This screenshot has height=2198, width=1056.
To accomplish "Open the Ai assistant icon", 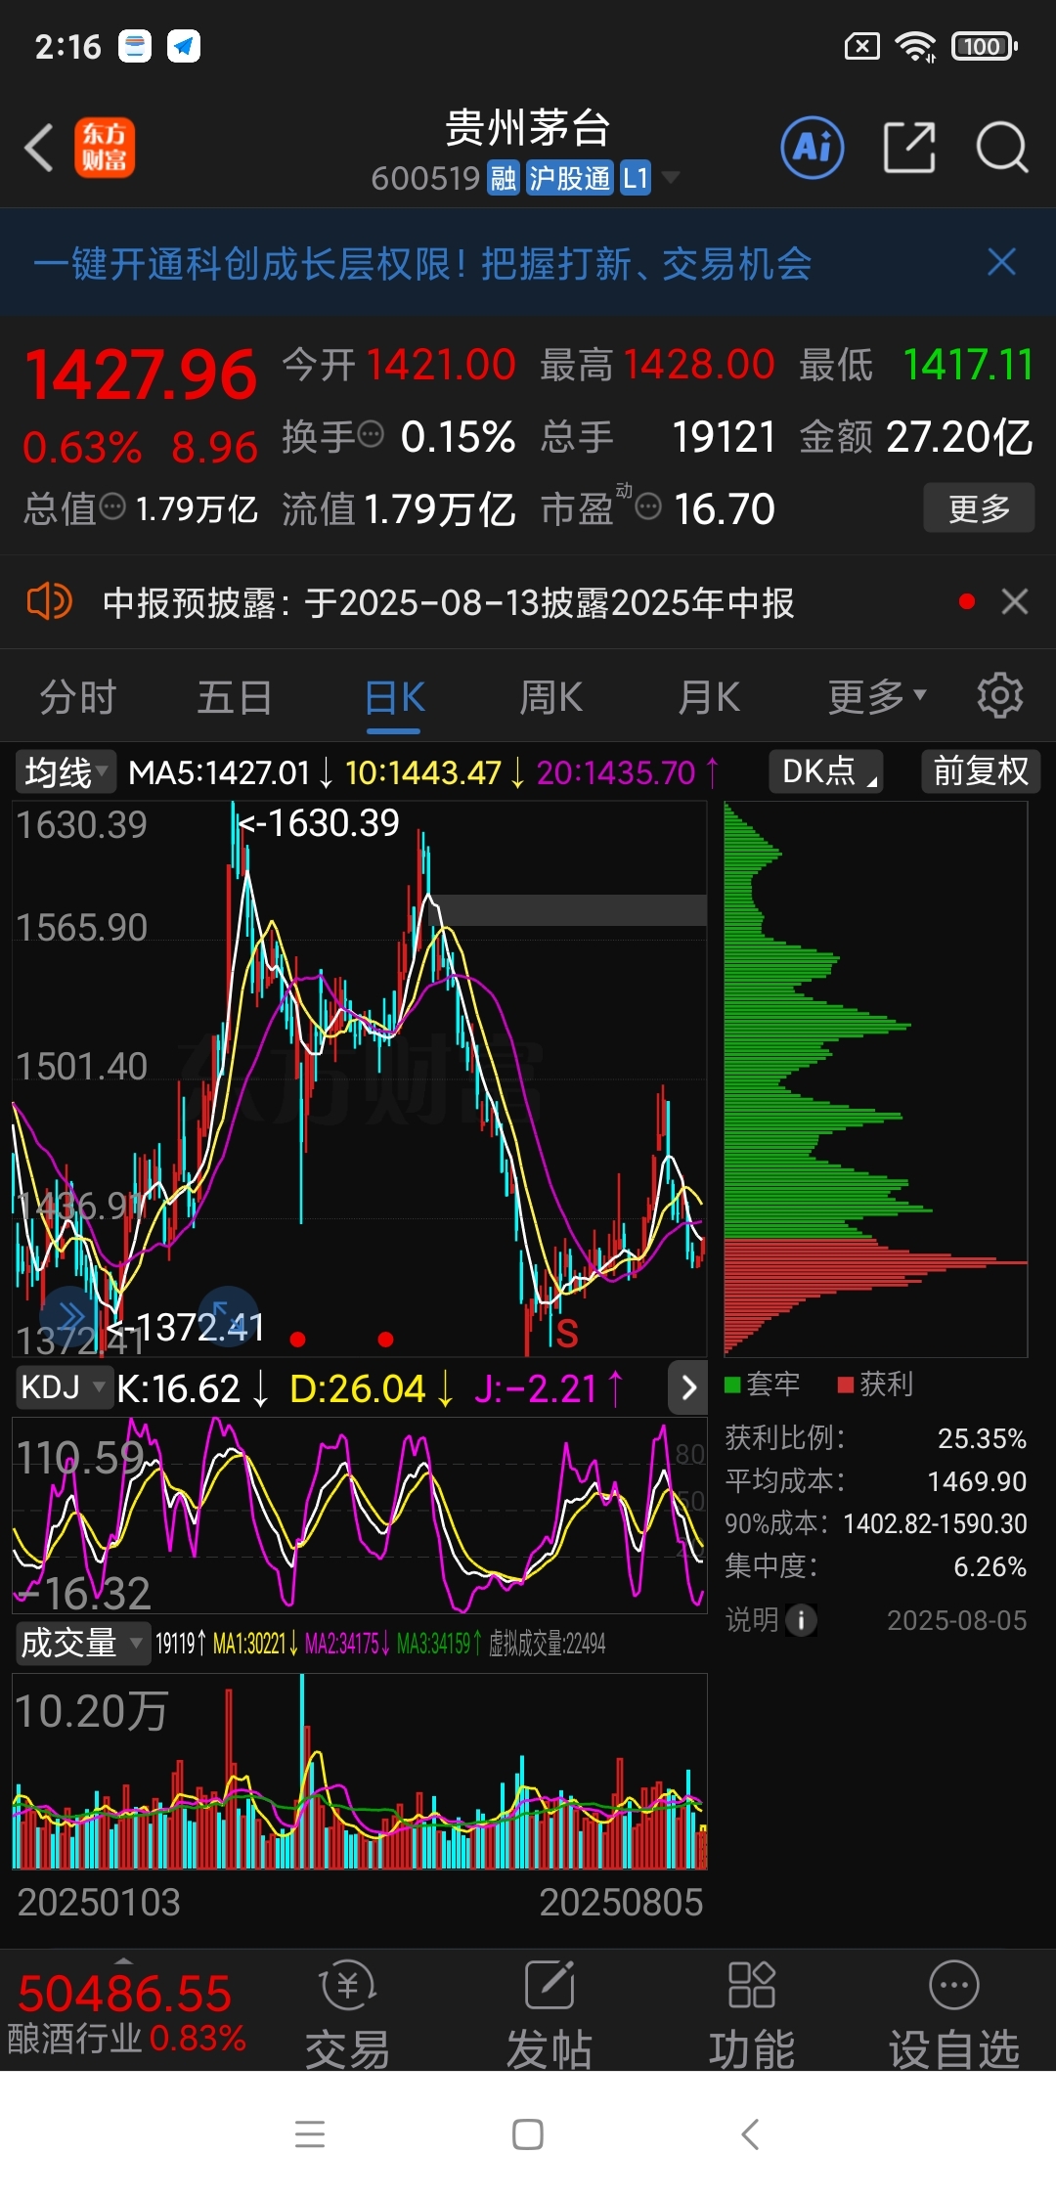I will click(813, 148).
